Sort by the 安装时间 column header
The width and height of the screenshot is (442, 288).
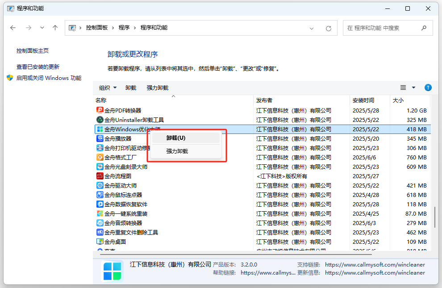[x=370, y=100]
